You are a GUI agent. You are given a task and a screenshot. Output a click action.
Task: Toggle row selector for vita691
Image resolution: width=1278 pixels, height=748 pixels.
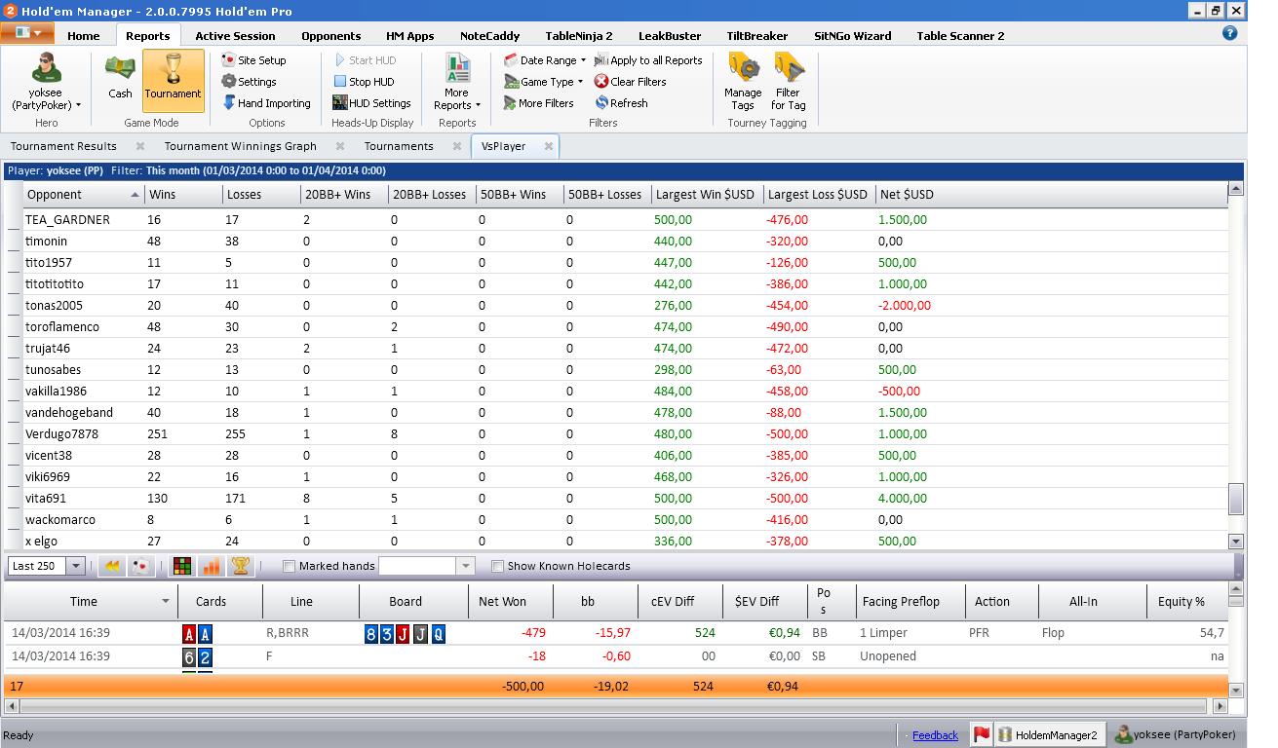click(x=14, y=499)
